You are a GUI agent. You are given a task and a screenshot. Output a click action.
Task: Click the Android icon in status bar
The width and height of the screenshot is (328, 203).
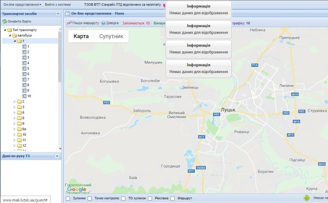[306, 198]
